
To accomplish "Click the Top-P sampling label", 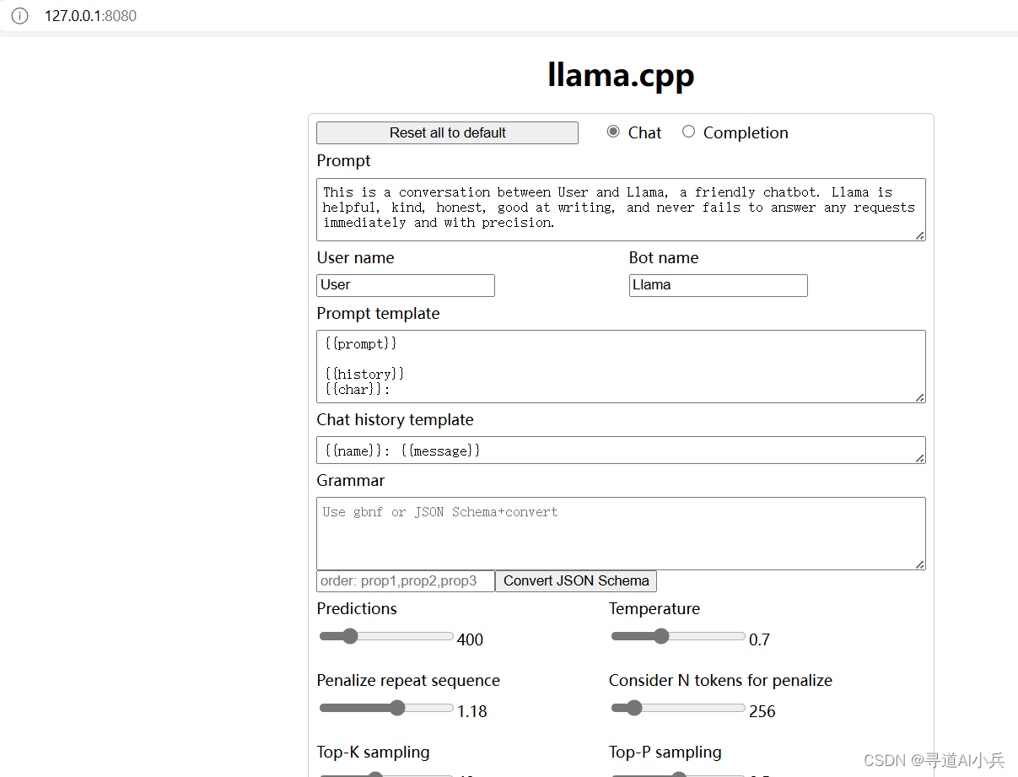I will [x=665, y=752].
